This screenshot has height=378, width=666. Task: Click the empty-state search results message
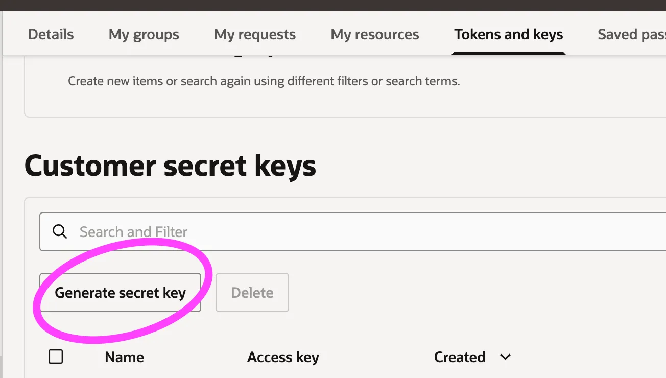(x=264, y=81)
